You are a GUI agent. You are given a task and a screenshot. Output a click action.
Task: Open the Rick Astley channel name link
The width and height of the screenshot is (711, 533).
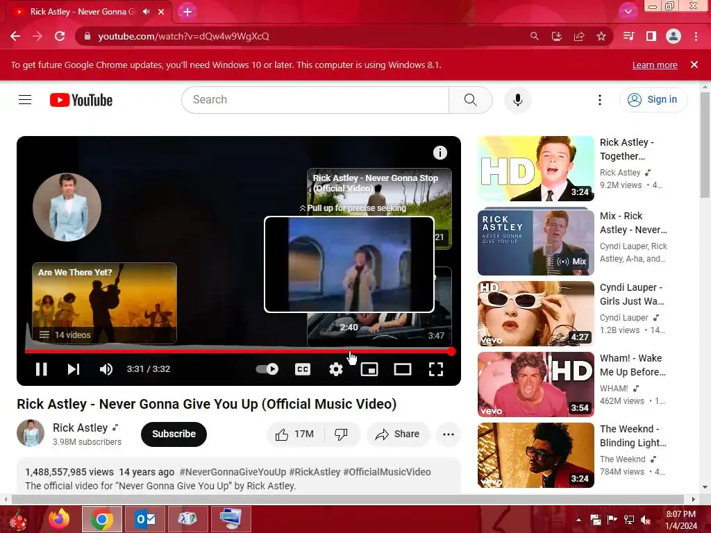tap(81, 428)
